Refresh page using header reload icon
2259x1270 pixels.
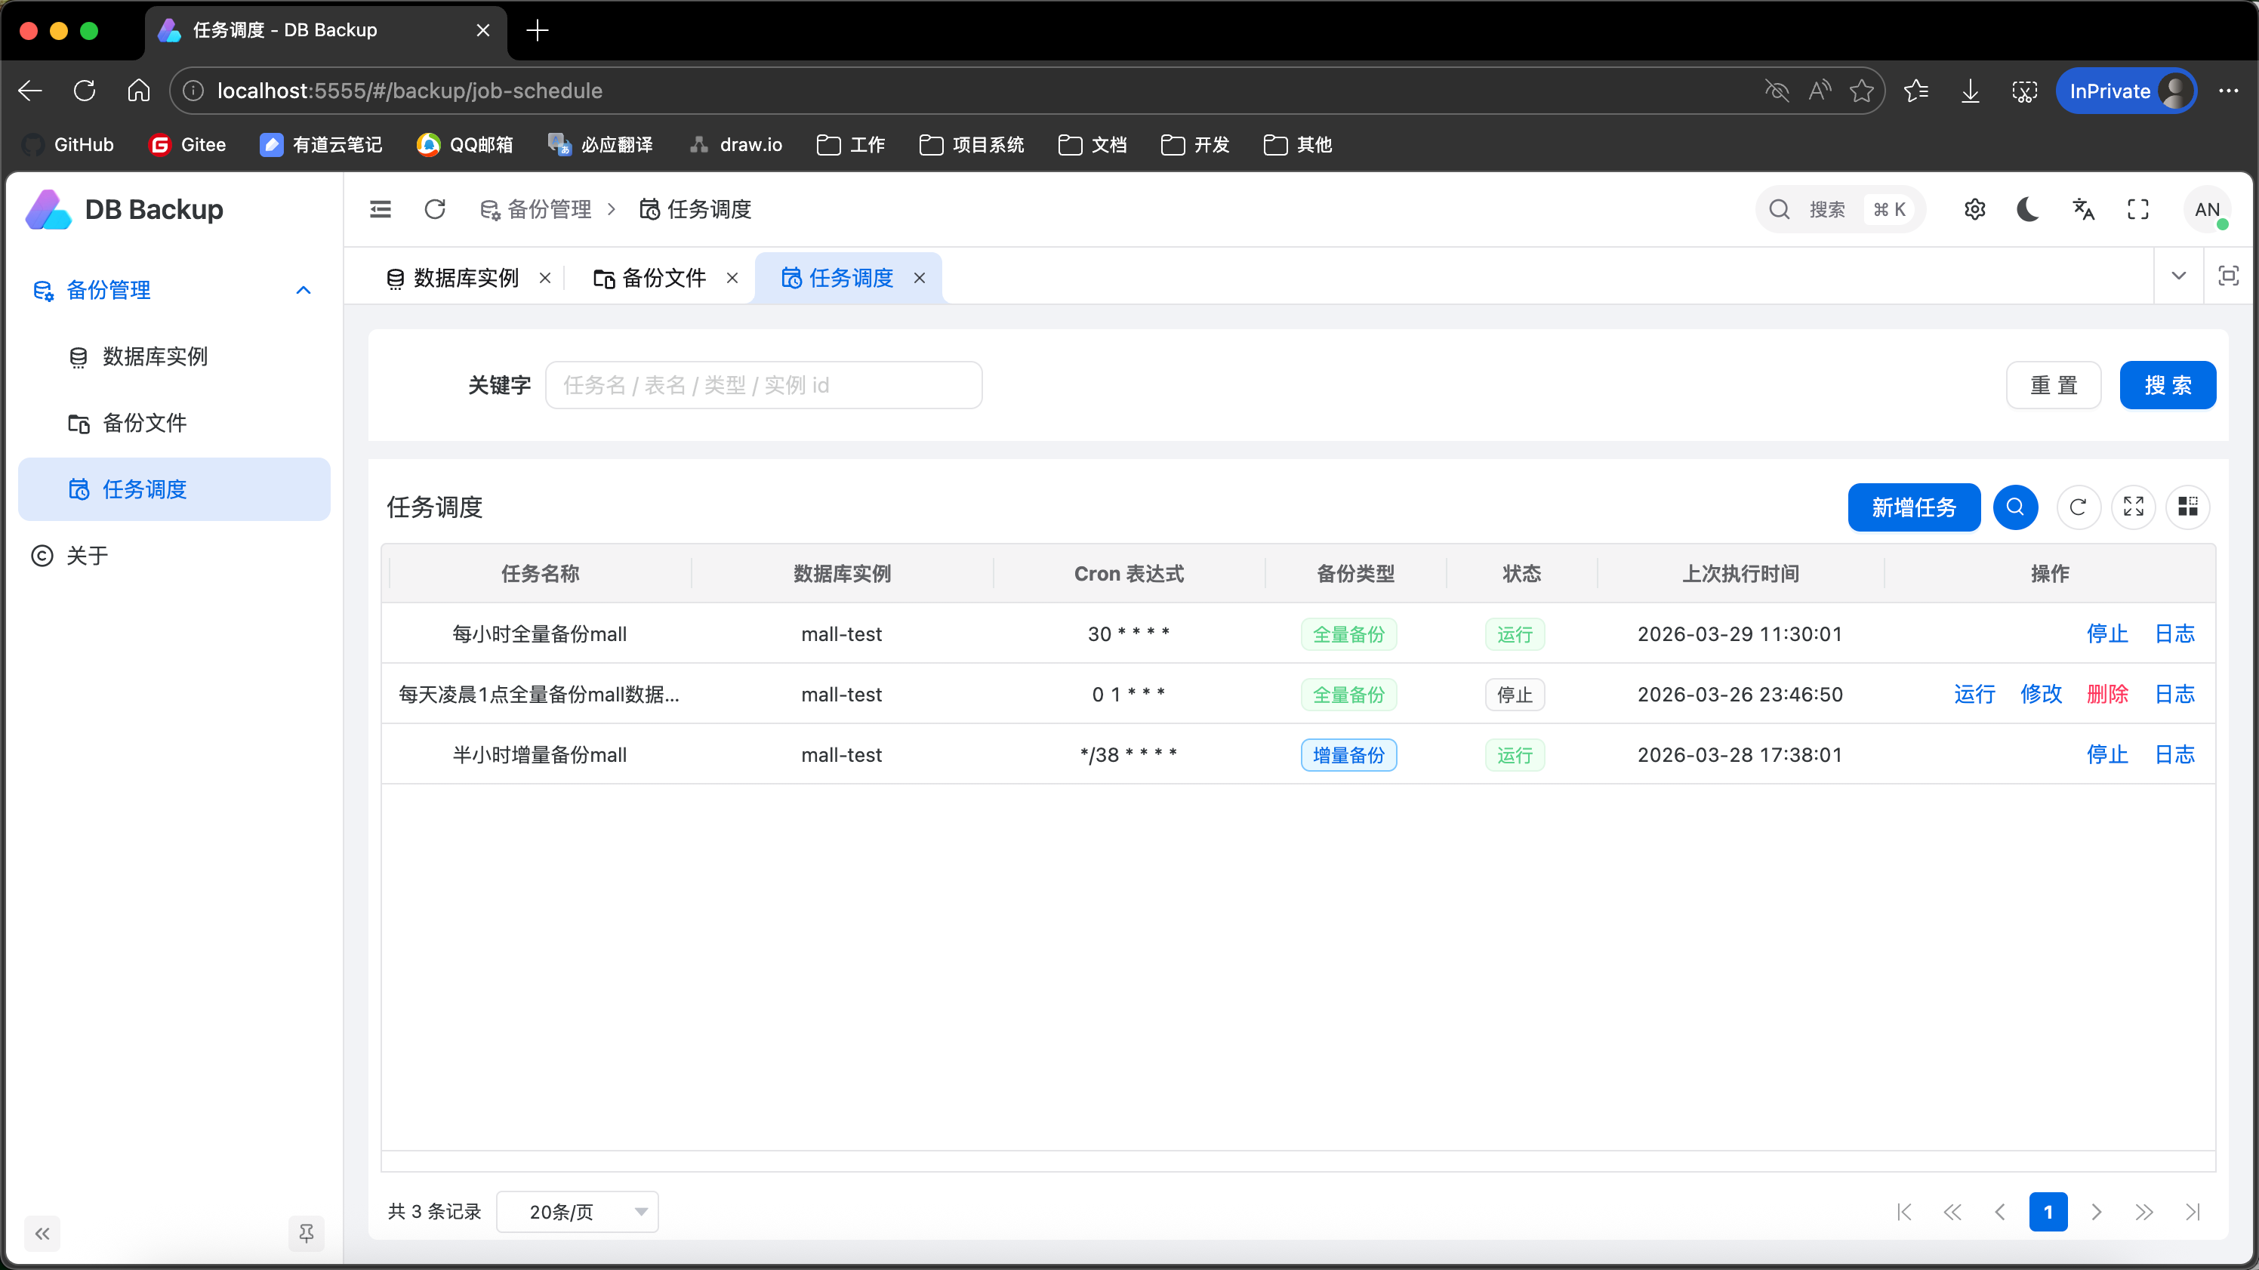click(435, 208)
